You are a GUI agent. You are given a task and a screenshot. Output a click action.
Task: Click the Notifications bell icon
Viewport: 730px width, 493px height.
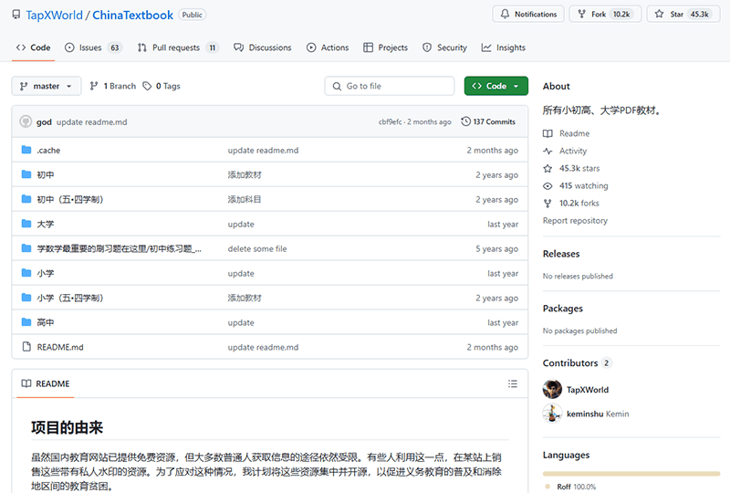505,14
